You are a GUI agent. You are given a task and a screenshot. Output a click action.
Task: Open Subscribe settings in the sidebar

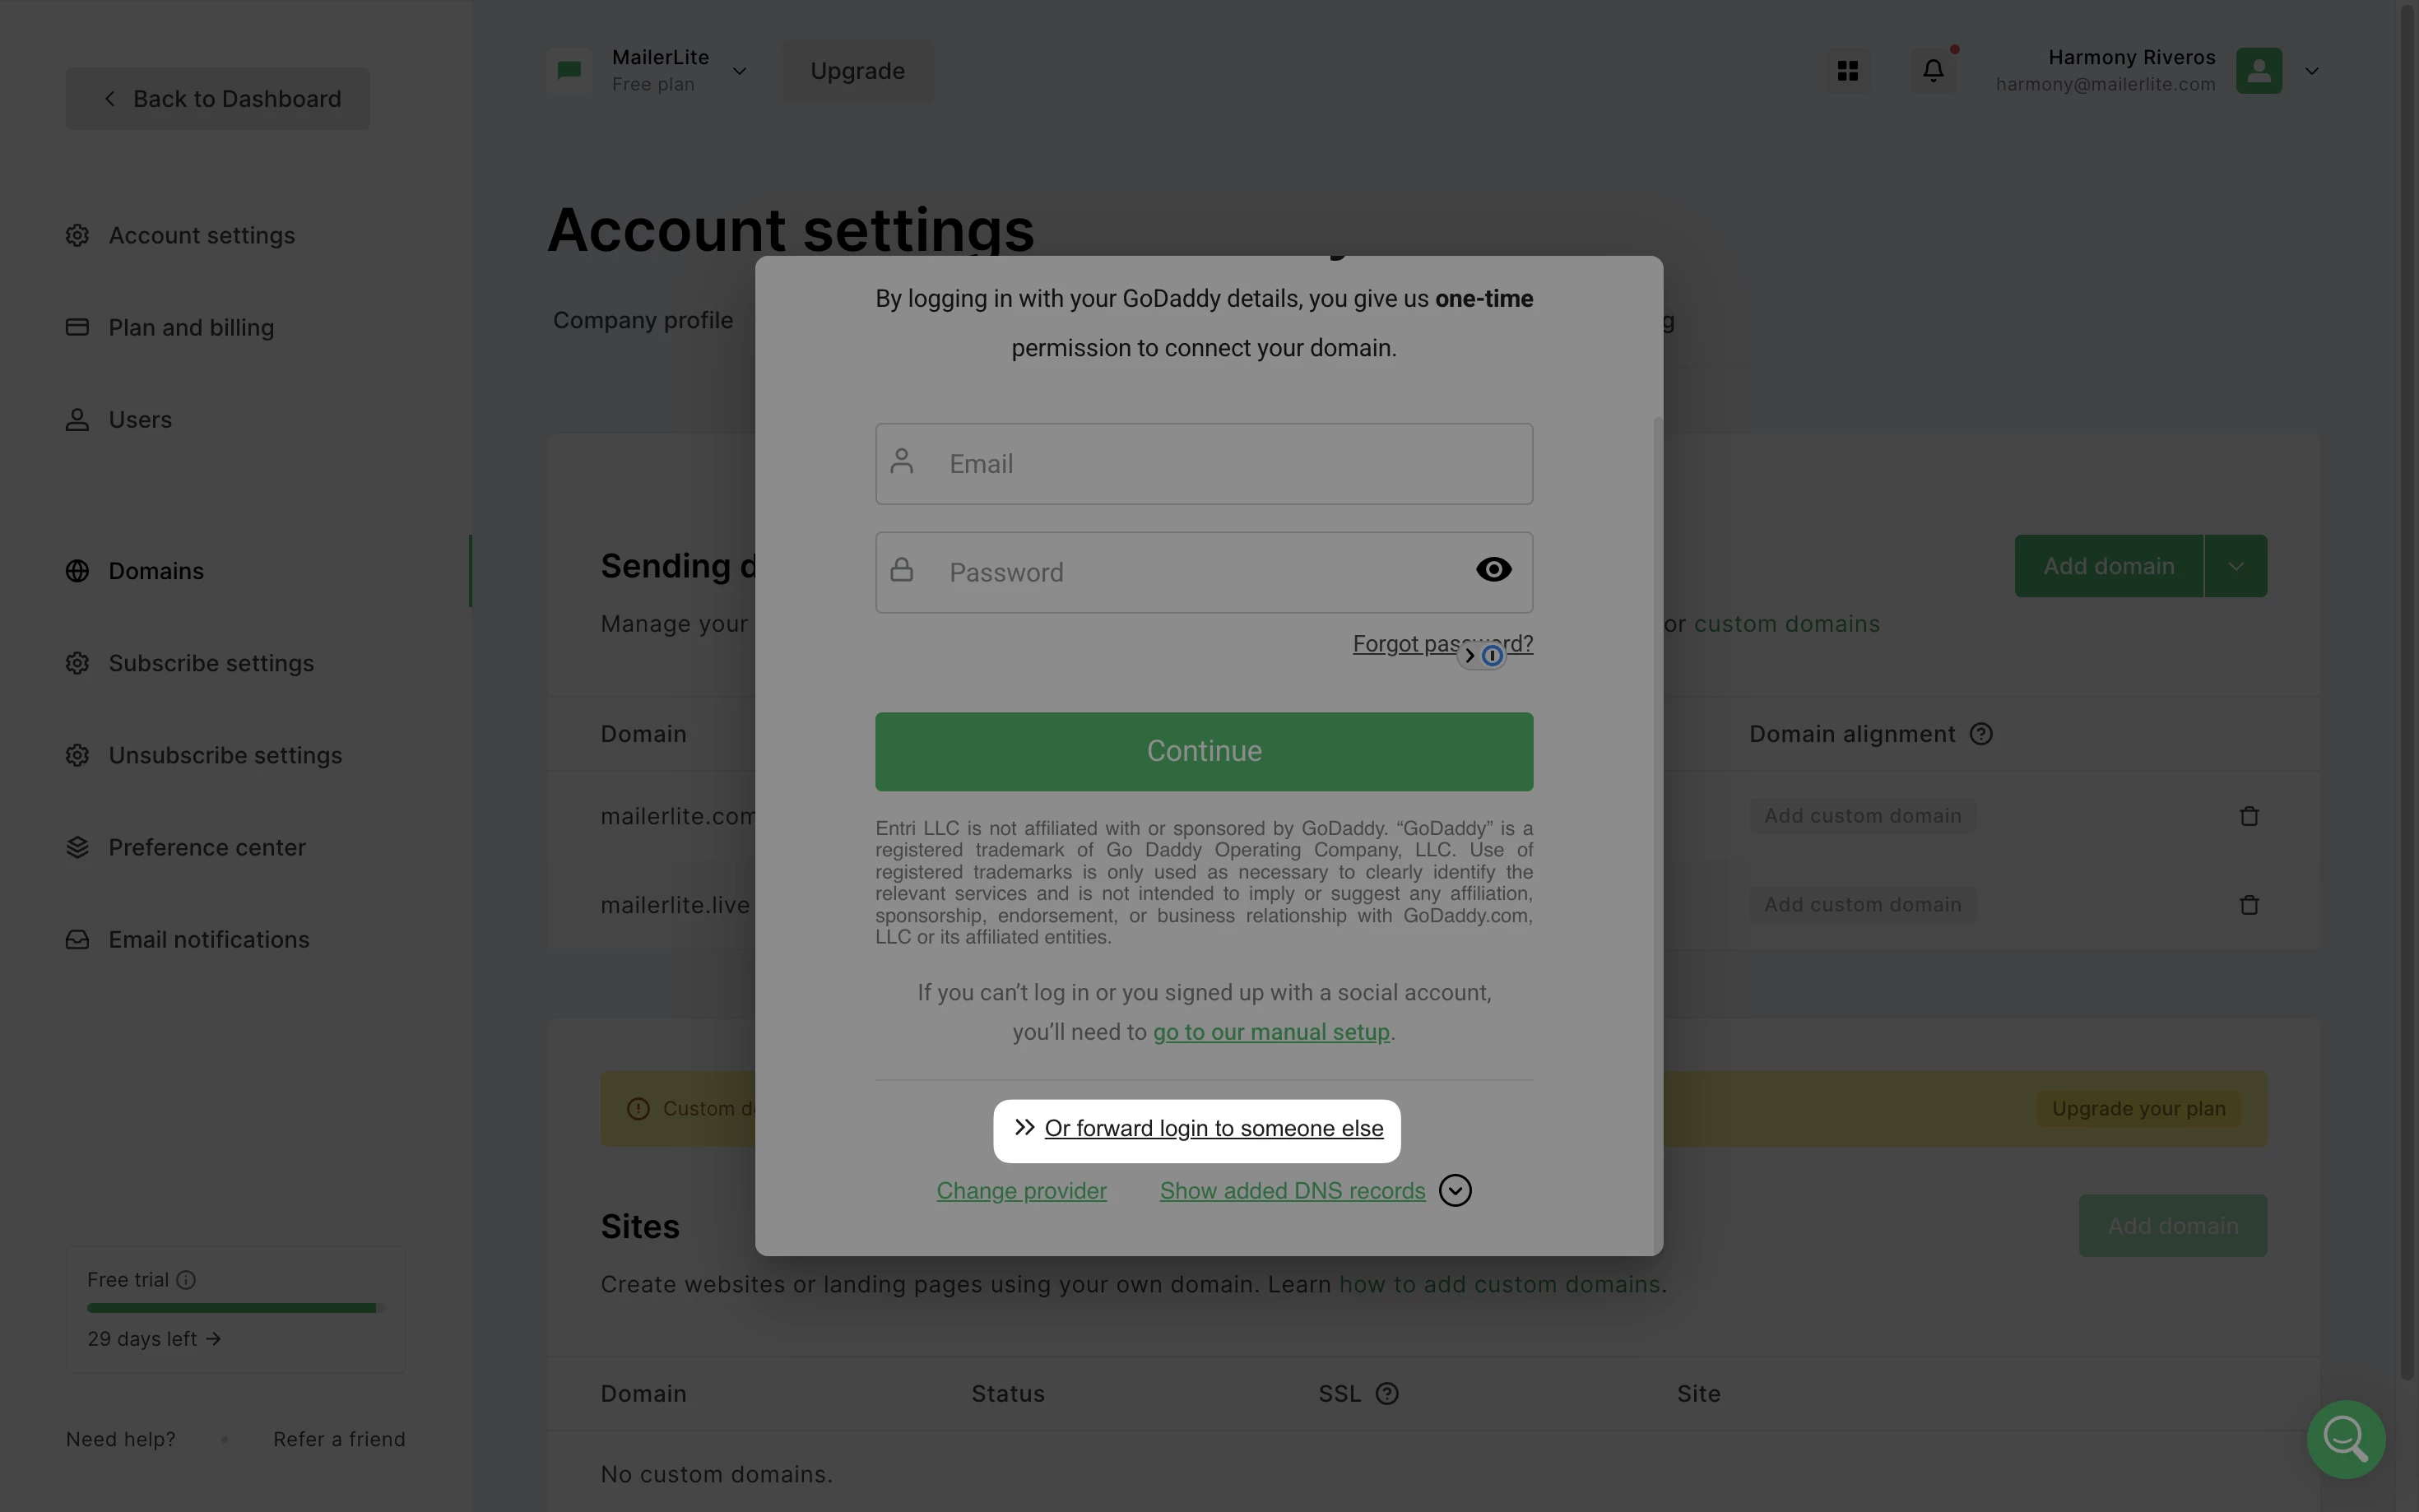pos(211,663)
